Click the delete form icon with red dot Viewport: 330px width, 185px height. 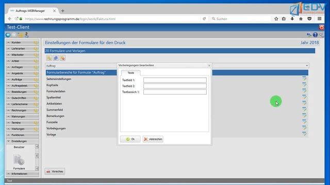[x=62, y=58]
